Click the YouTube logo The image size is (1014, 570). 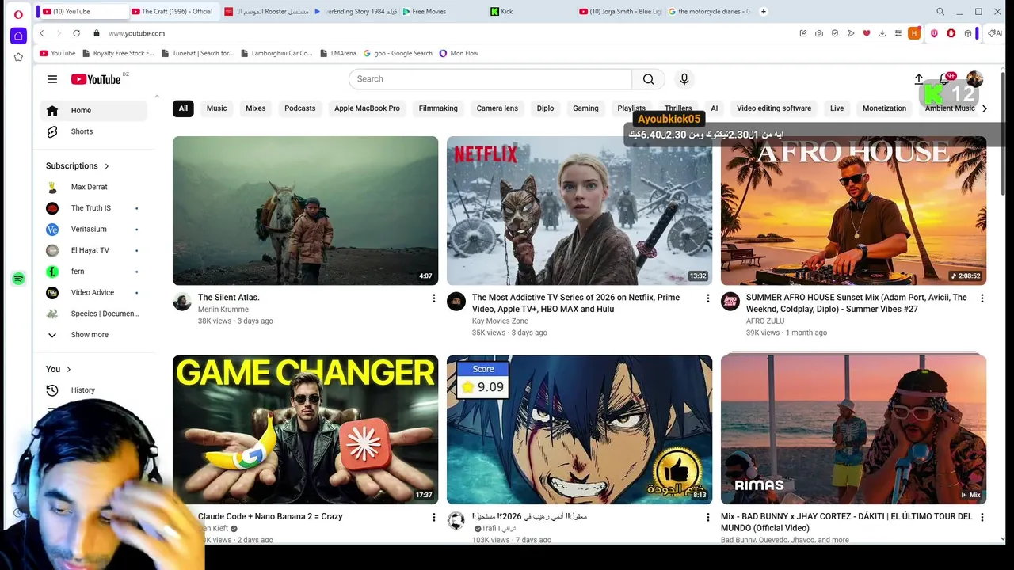[x=96, y=79]
